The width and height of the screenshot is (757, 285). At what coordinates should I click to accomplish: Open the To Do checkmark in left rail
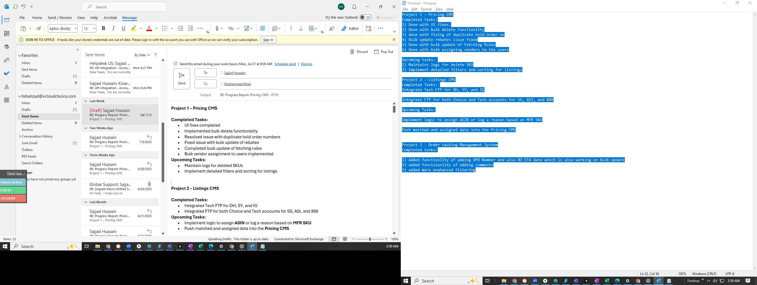(6, 73)
